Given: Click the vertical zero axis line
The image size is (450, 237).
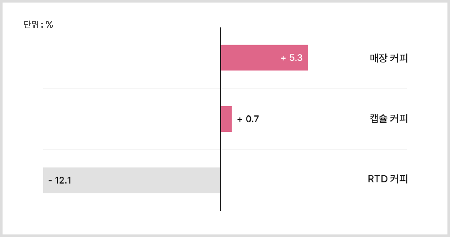Looking at the screenshot, I should coord(220,119).
